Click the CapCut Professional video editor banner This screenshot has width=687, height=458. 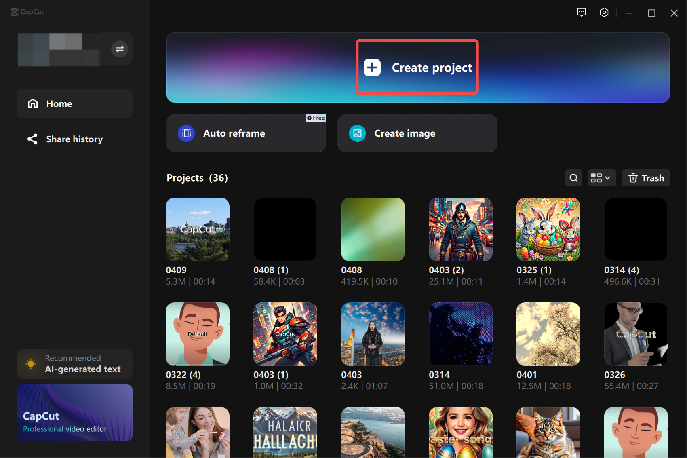(x=74, y=413)
